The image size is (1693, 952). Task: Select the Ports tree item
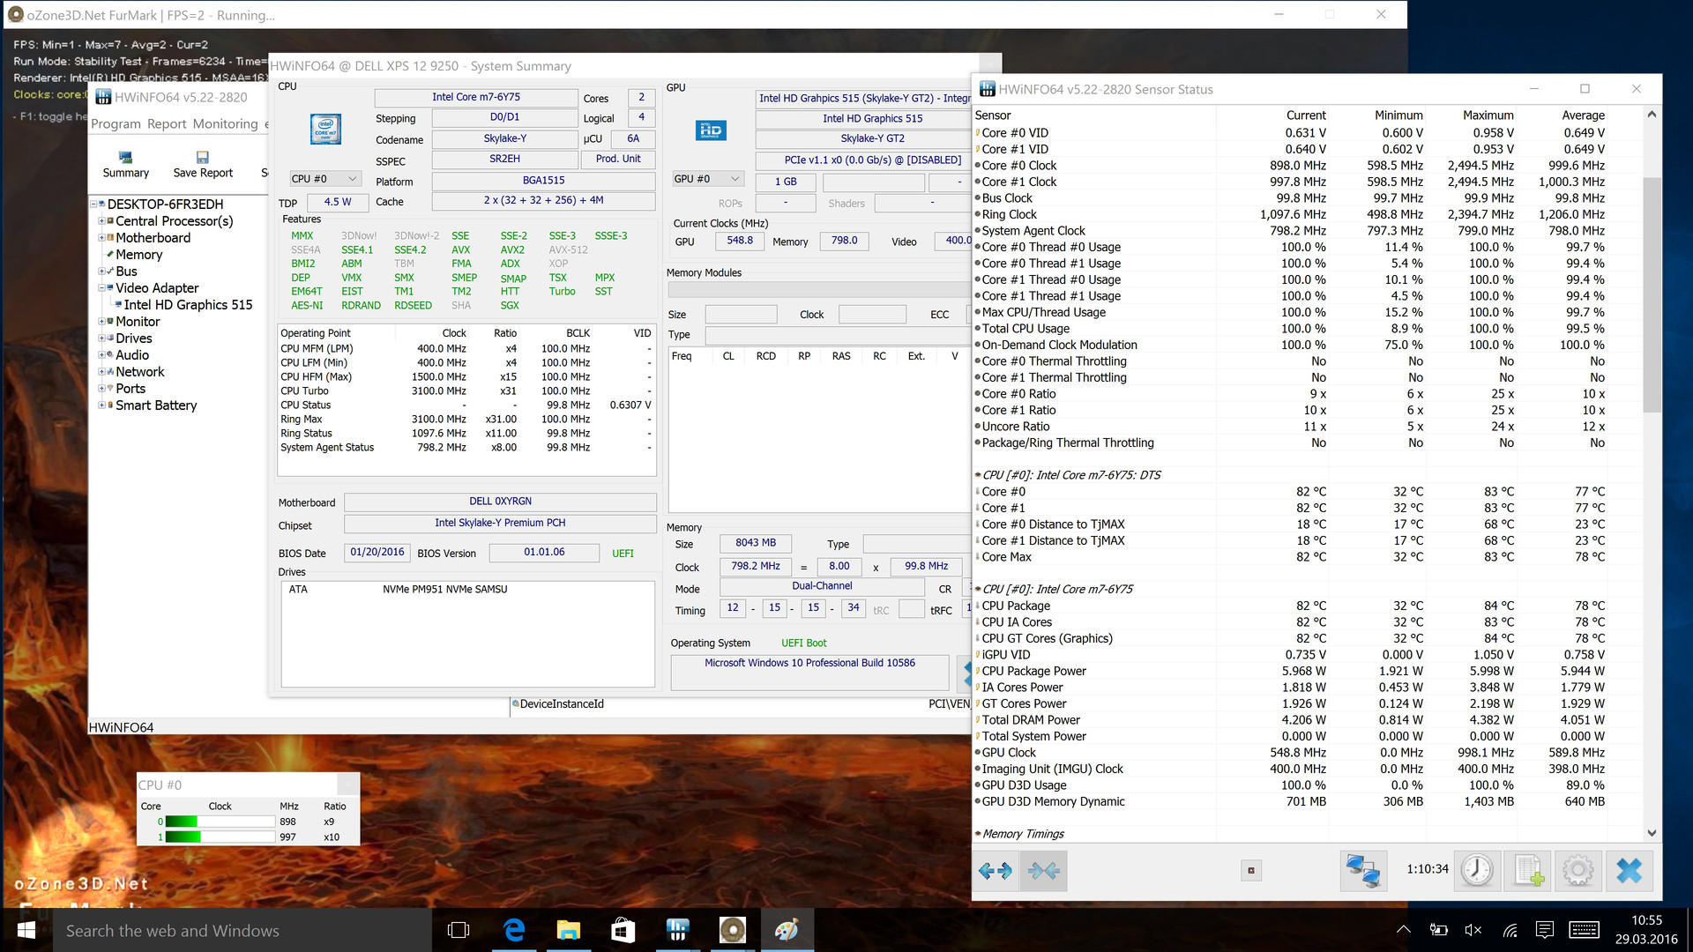click(131, 389)
